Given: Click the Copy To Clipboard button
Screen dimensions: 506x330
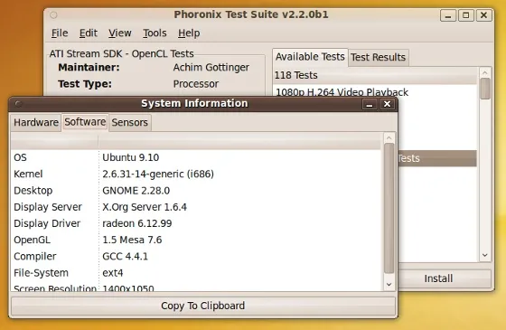Looking at the screenshot, I should click(x=203, y=306).
